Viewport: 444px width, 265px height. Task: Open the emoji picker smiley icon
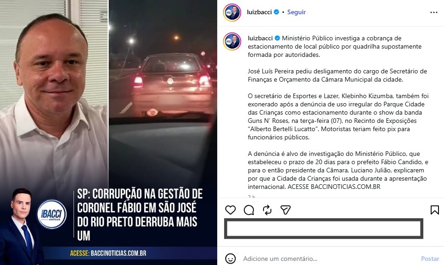point(230,259)
